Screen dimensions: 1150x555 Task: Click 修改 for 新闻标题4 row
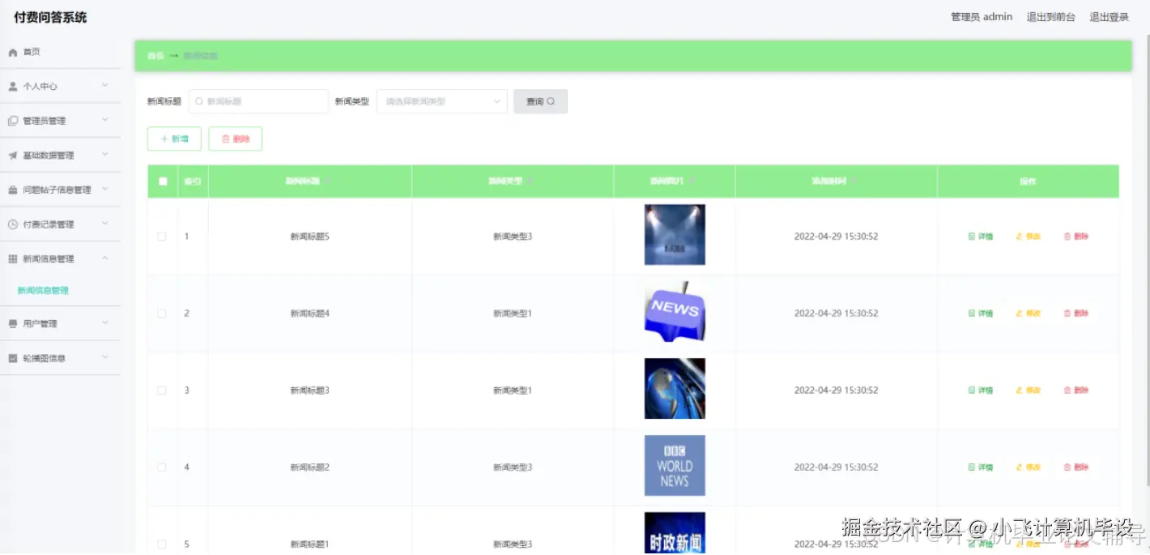[x=1029, y=314]
